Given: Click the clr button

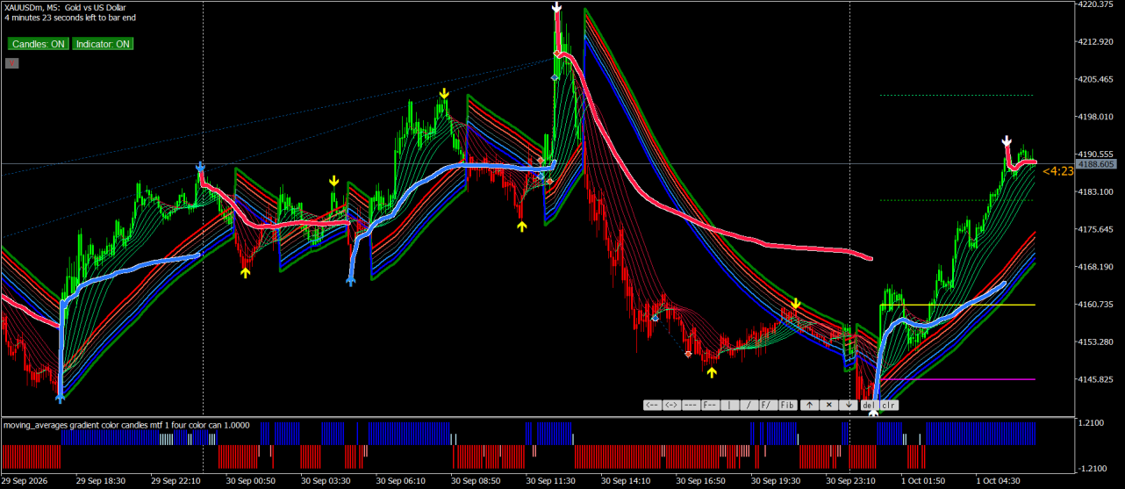Looking at the screenshot, I should pyautogui.click(x=889, y=405).
